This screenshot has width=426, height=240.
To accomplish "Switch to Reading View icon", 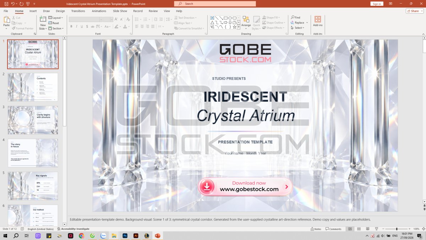I will 367,229.
